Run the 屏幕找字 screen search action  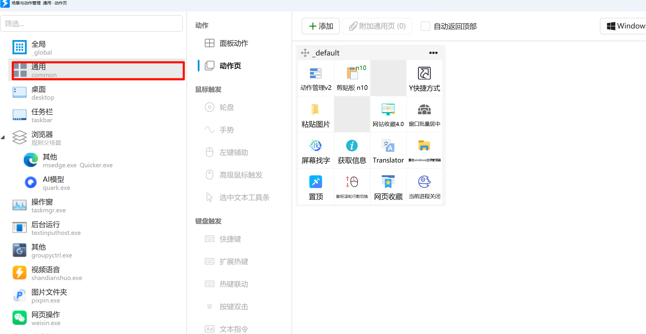(x=316, y=151)
